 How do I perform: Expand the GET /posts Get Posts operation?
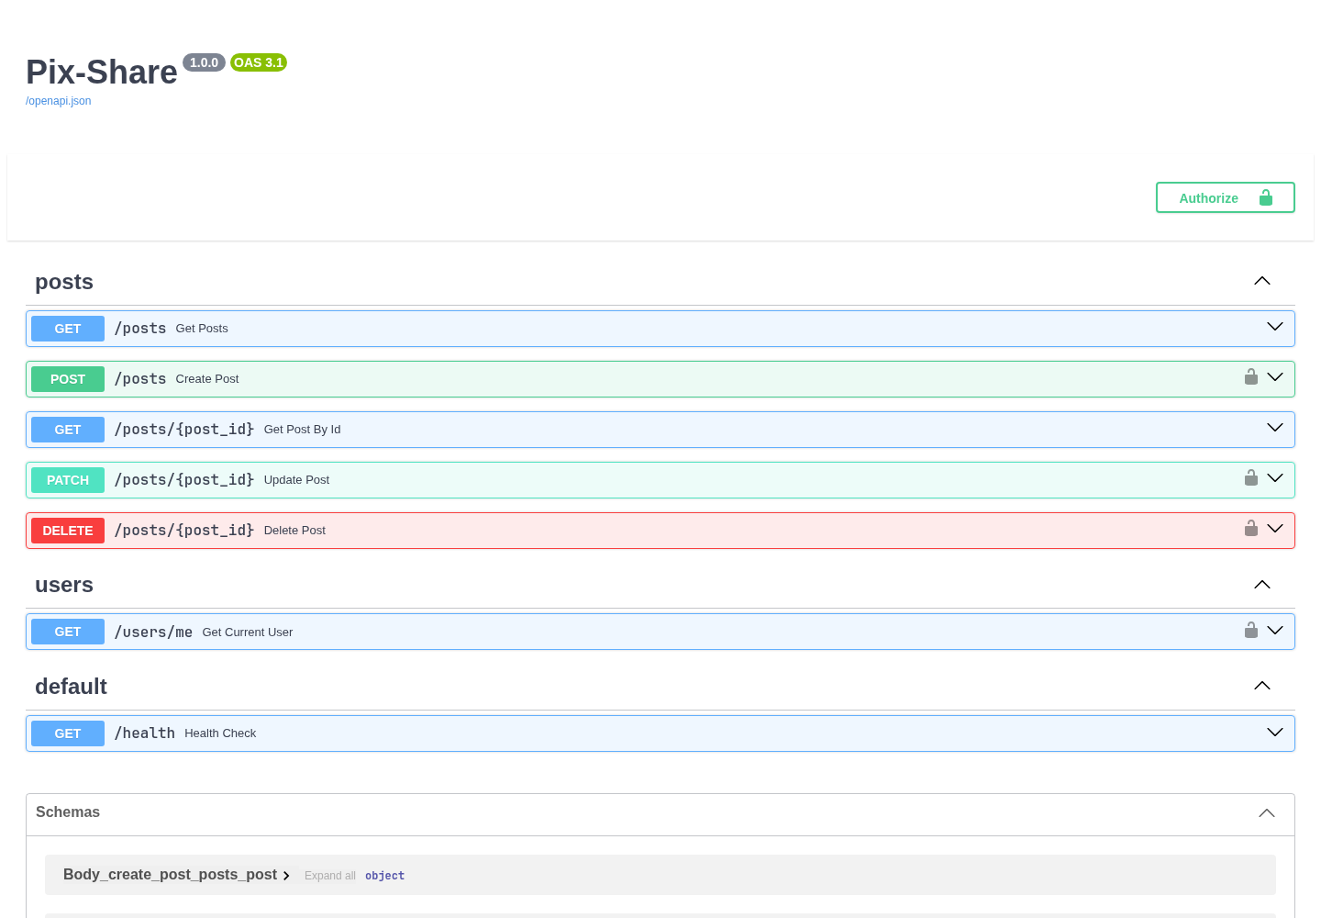[x=1275, y=327]
